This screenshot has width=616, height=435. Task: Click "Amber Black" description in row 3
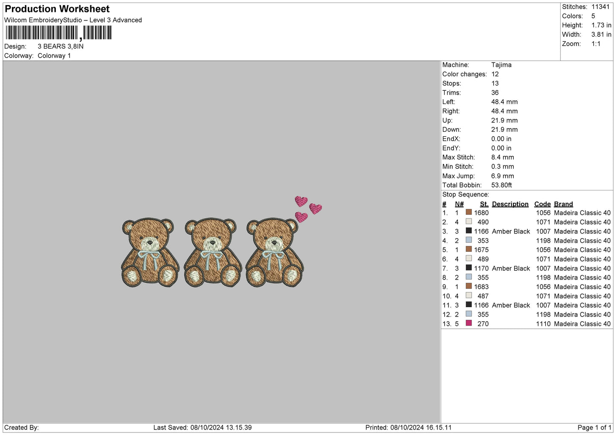[511, 231]
